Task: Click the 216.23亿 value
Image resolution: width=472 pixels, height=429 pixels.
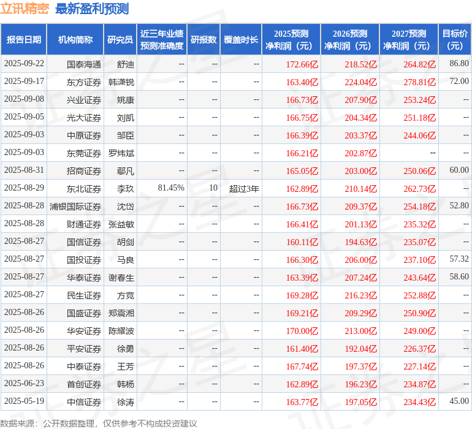Action: coord(360,295)
